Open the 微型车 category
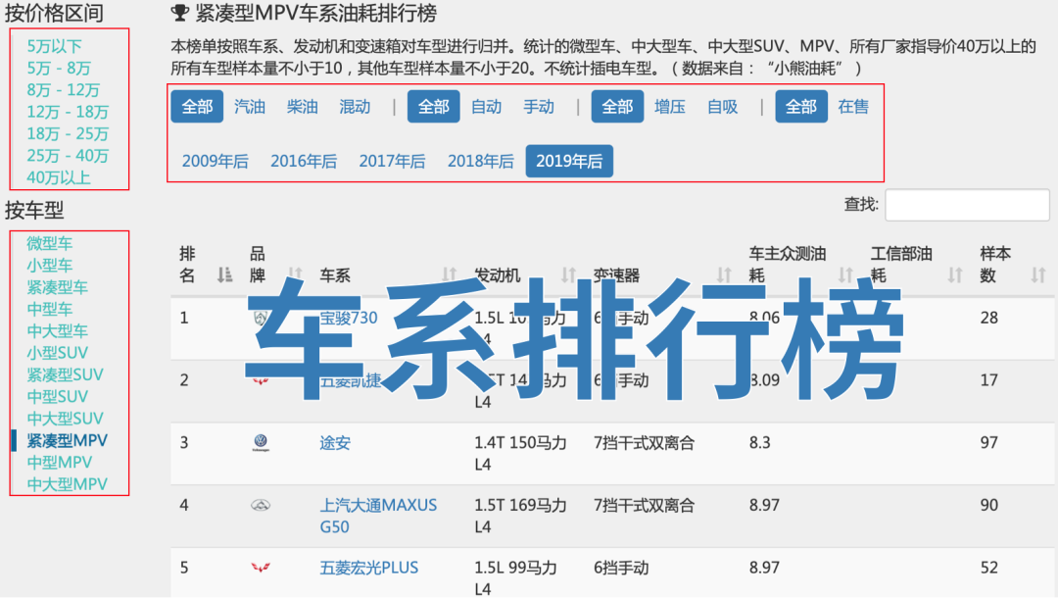Image resolution: width=1058 pixels, height=598 pixels. pyautogui.click(x=49, y=243)
